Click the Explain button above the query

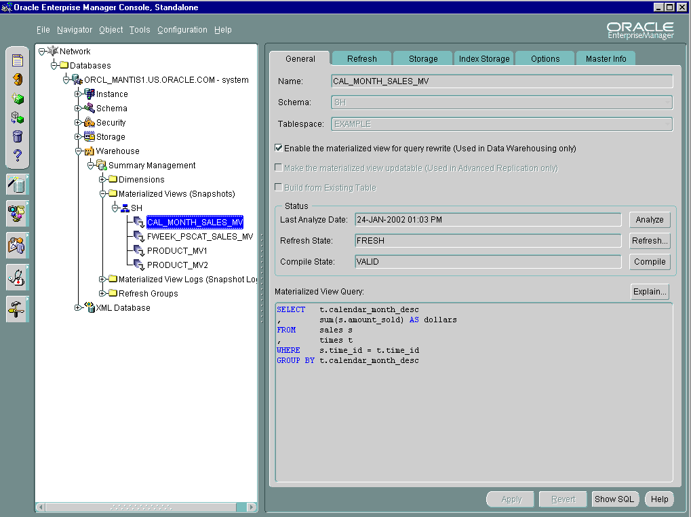(649, 292)
